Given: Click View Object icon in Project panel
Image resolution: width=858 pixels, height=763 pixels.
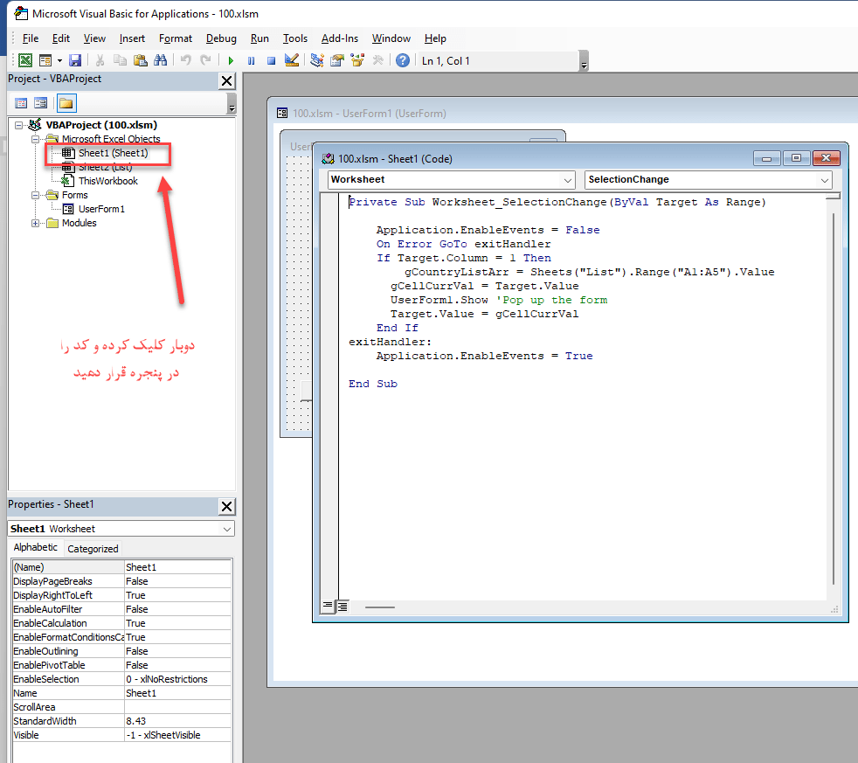Looking at the screenshot, I should 41,103.
